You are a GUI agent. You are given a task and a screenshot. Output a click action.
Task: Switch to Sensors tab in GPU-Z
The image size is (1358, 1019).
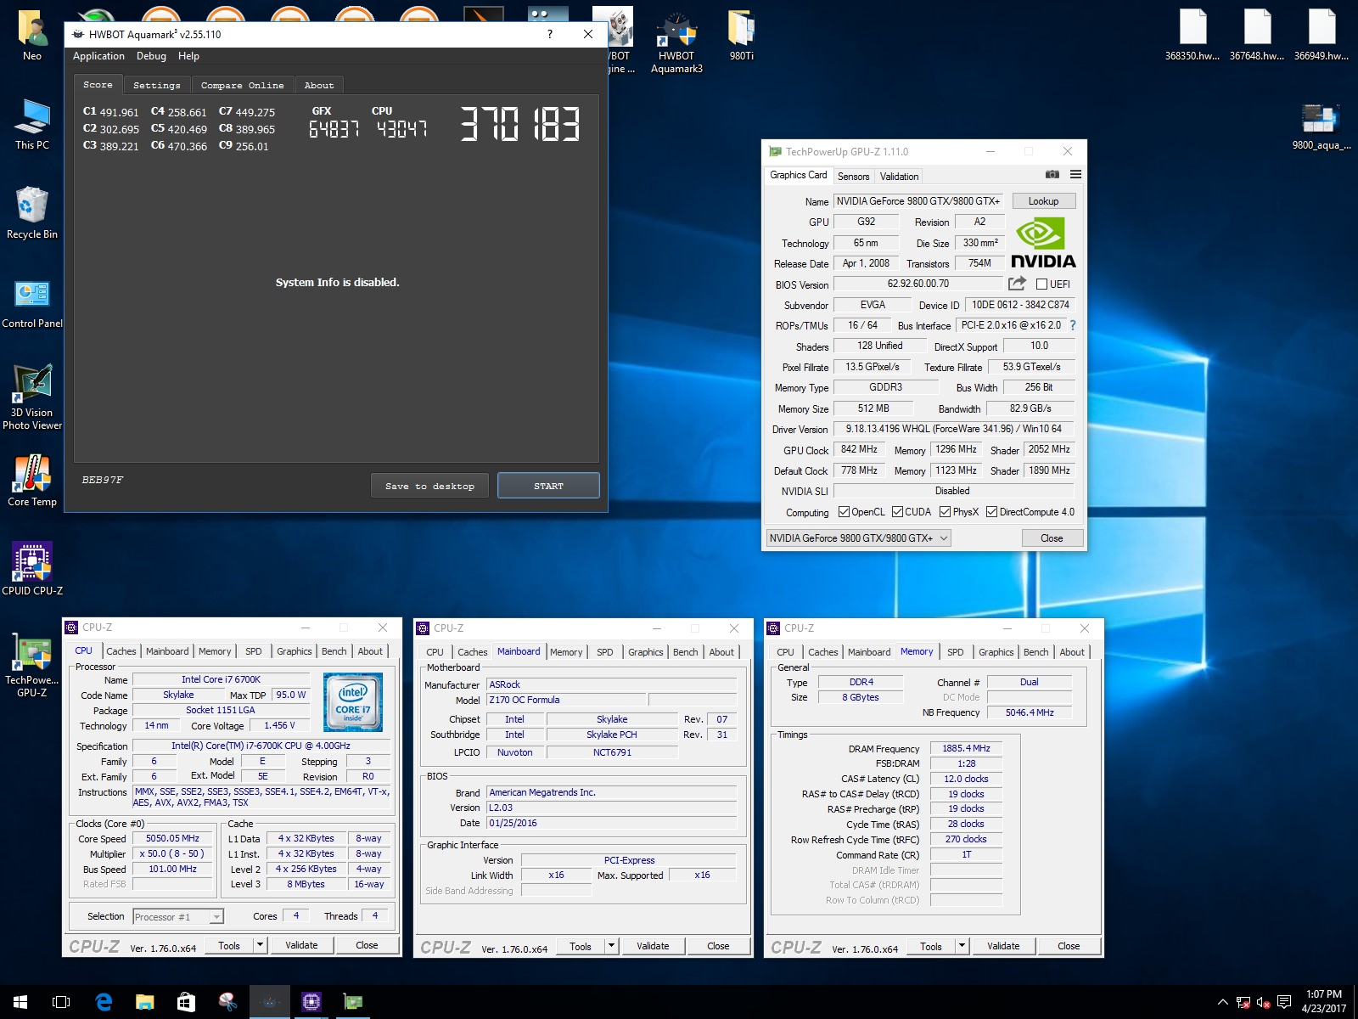(x=853, y=176)
